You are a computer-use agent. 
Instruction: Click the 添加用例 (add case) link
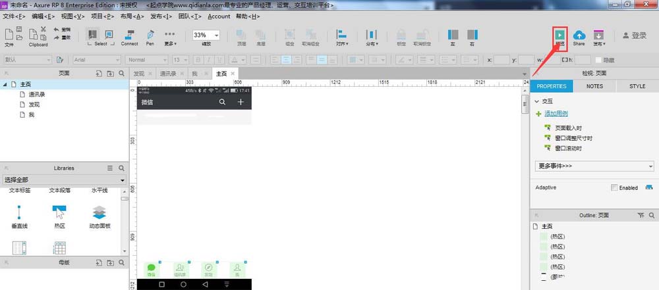click(x=558, y=114)
